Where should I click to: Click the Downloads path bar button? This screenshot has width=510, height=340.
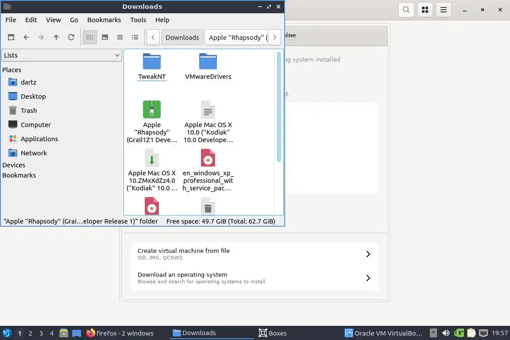click(x=182, y=38)
